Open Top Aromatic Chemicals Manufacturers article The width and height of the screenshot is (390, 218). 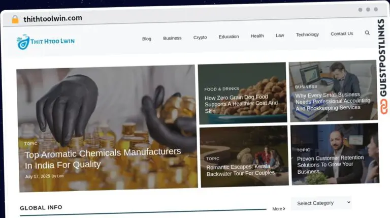(x=103, y=158)
